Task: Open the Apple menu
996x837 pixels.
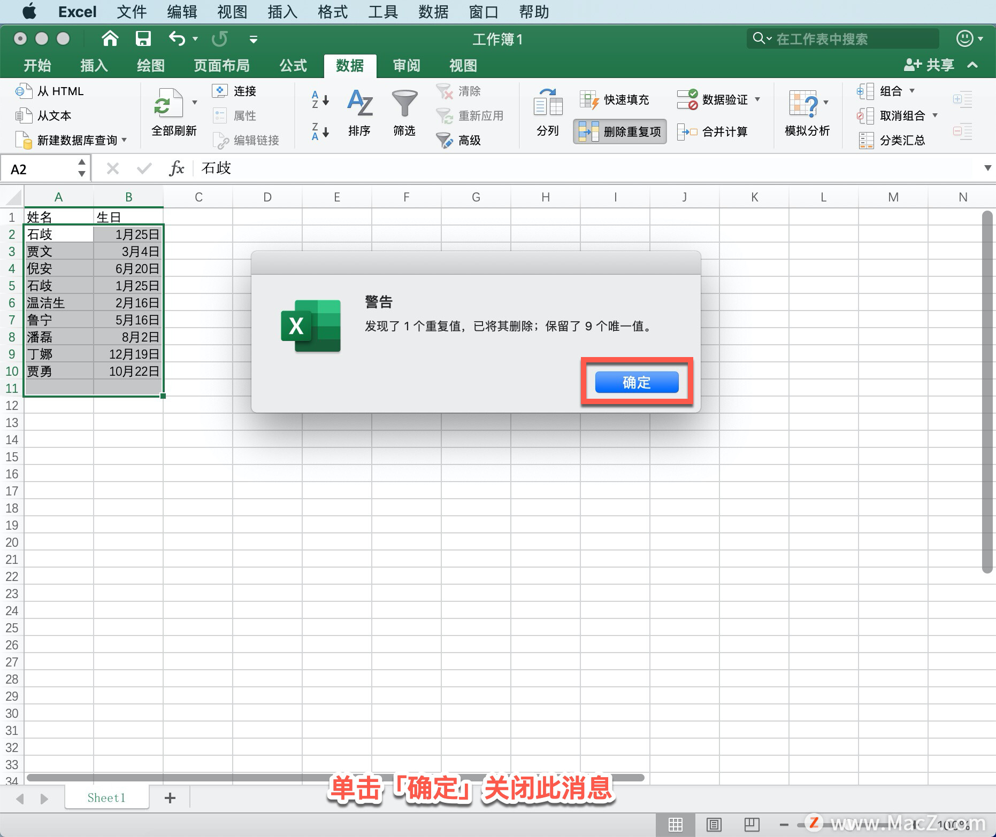Action: coord(29,12)
